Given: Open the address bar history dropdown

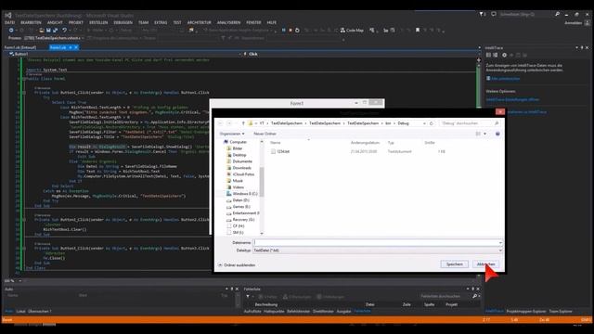Looking at the screenshot, I should click(x=424, y=123).
